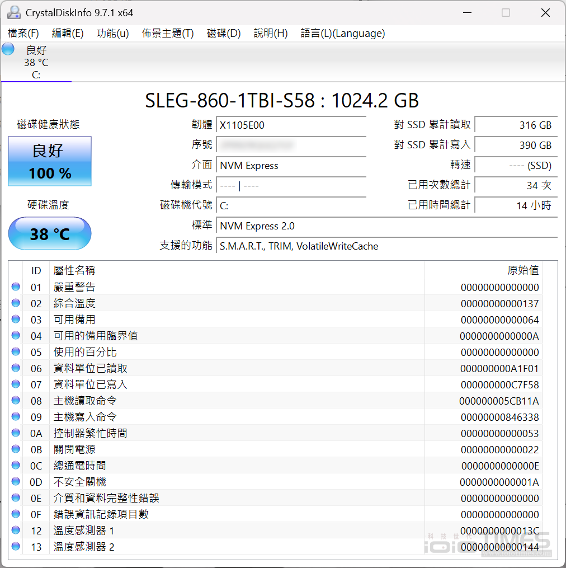Select the 綜合溫度 attribute name
The height and width of the screenshot is (568, 566).
(x=74, y=303)
